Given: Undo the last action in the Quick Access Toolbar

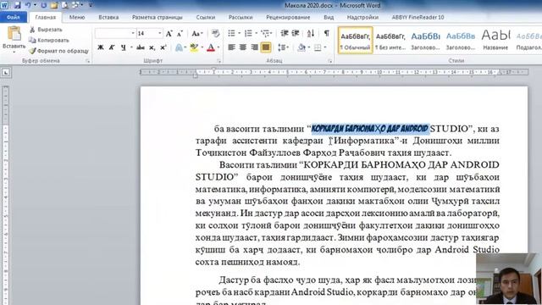Looking at the screenshot, I should point(28,5).
